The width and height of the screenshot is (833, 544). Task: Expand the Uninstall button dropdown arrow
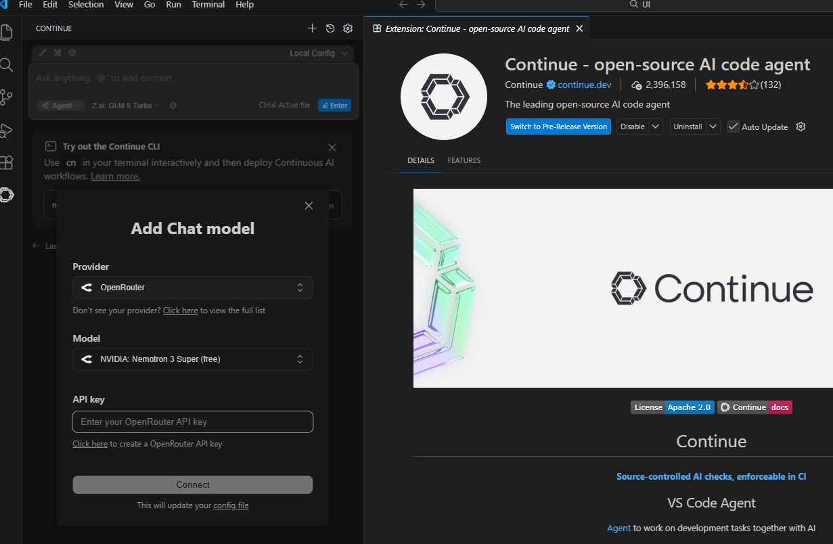click(x=713, y=127)
